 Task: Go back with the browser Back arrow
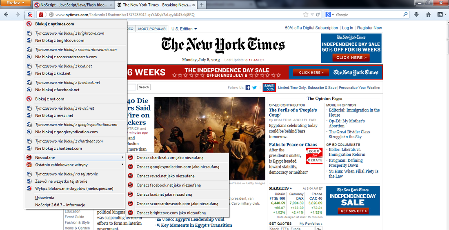click(6, 15)
